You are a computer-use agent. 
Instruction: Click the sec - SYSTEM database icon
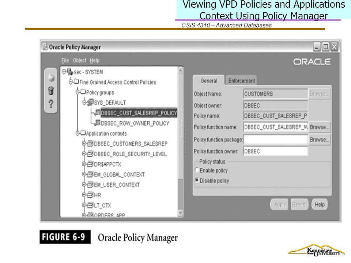(x=70, y=72)
